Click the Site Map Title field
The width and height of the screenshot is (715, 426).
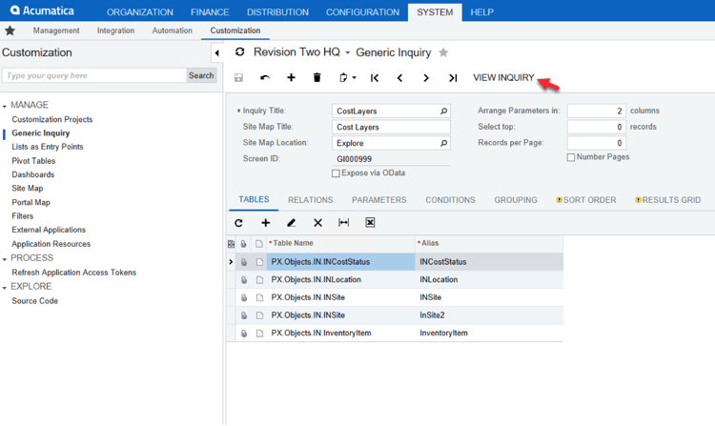tap(391, 127)
